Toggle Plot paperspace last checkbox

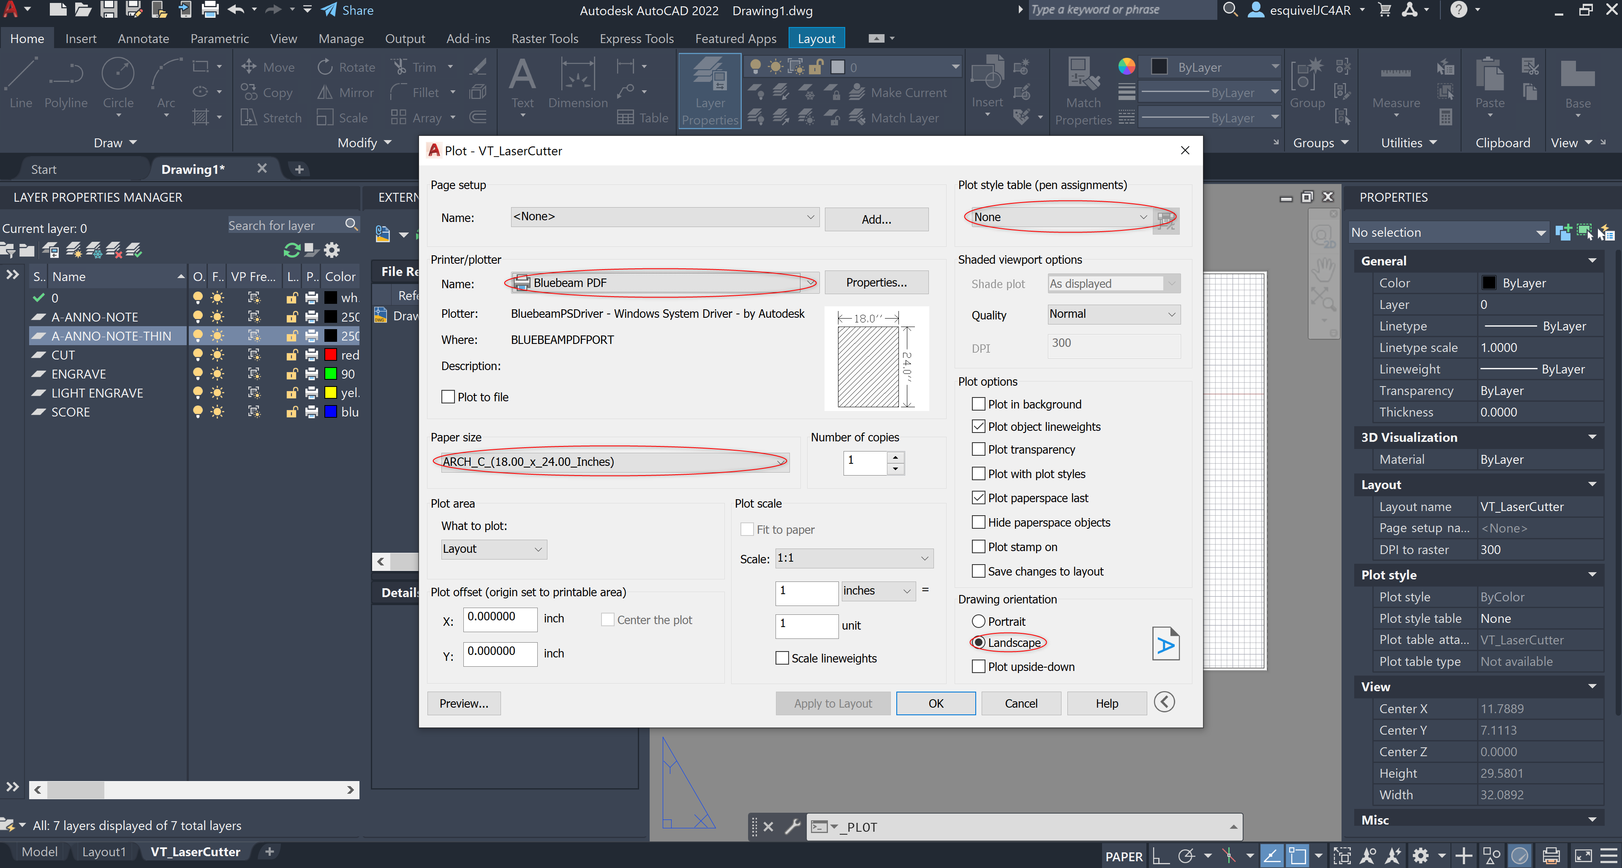[978, 498]
